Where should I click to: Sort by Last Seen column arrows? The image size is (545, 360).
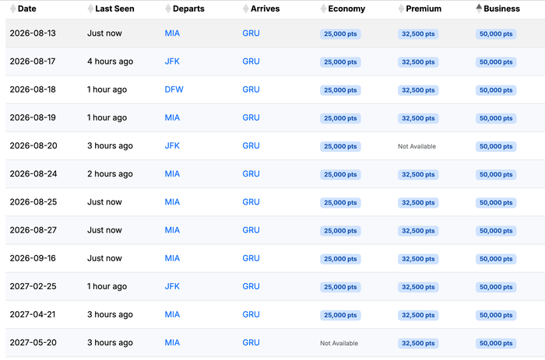(x=90, y=9)
